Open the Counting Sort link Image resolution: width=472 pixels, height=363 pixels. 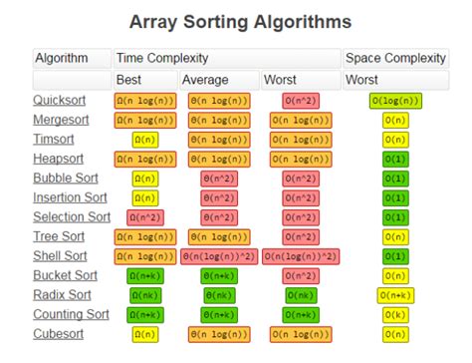click(x=72, y=314)
